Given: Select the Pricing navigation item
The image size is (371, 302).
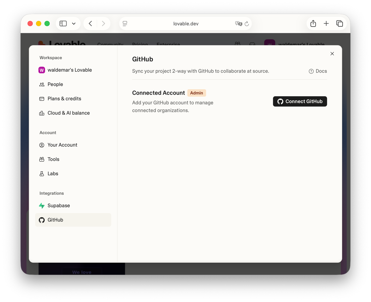Looking at the screenshot, I should (140, 44).
